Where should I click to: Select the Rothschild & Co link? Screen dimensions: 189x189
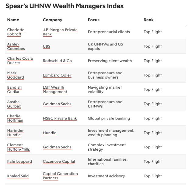pos(57,61)
